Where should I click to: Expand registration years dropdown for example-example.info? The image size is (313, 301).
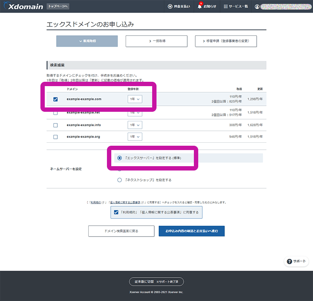(135, 125)
